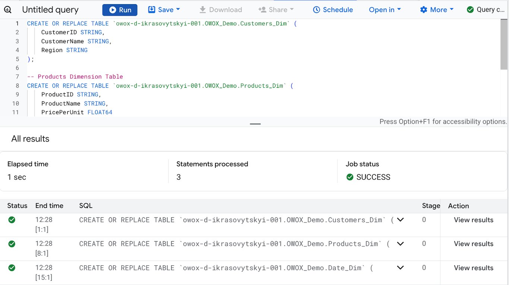This screenshot has height=285, width=509.
Task: Click the success icon in the Customers_Dim row
Action: (12, 220)
